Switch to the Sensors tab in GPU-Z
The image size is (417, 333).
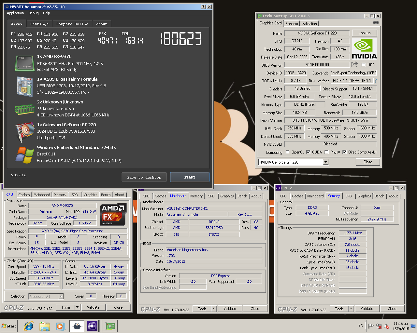point(292,24)
